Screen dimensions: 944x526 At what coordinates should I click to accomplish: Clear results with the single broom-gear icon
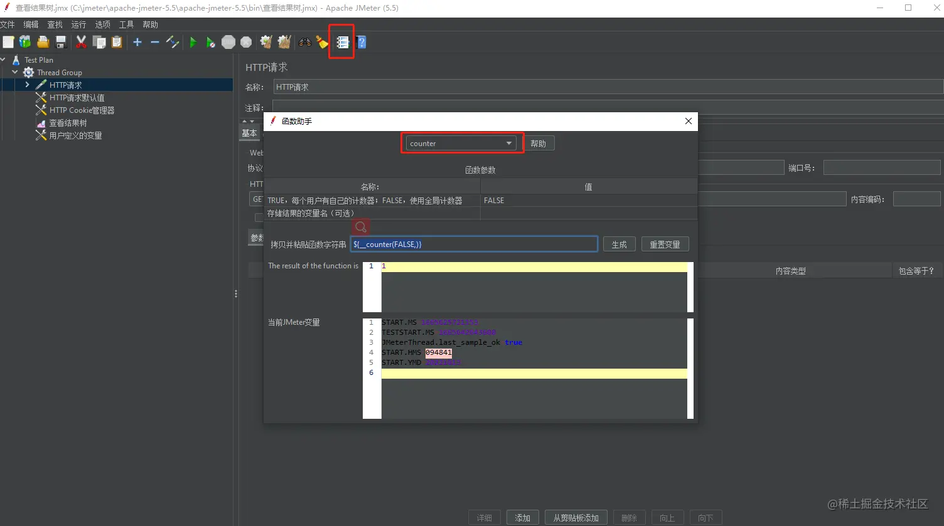266,42
